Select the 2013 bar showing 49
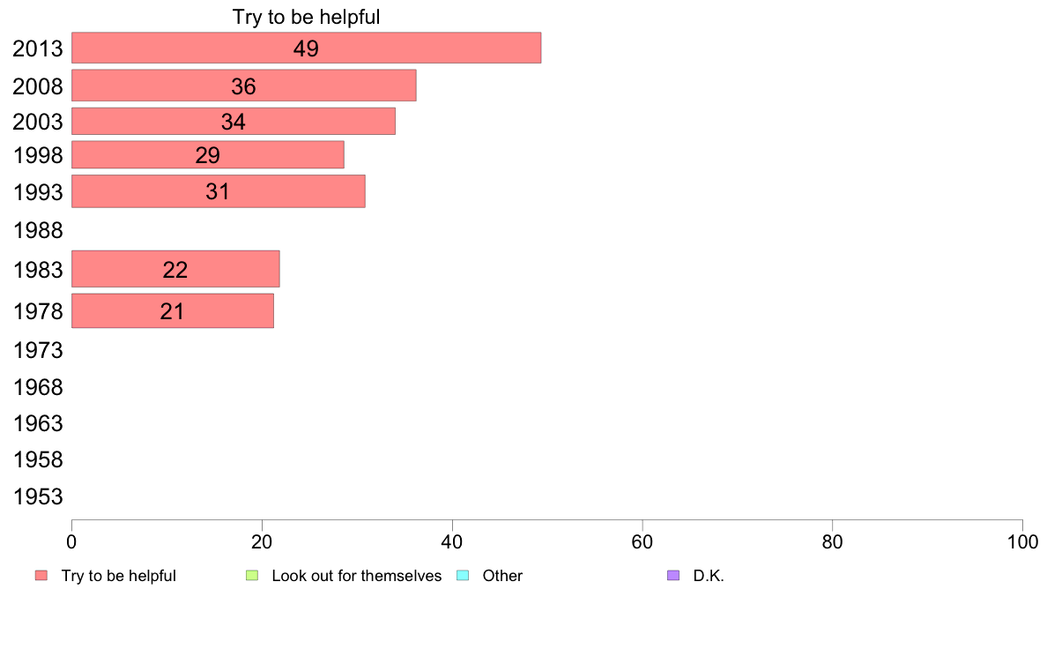This screenshot has width=1047, height=649. (x=306, y=48)
